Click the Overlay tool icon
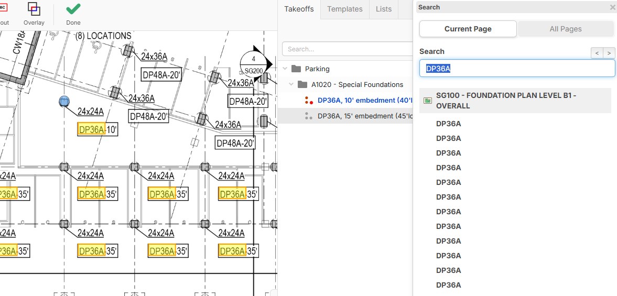Screen dimensions: 617x296 [34, 9]
